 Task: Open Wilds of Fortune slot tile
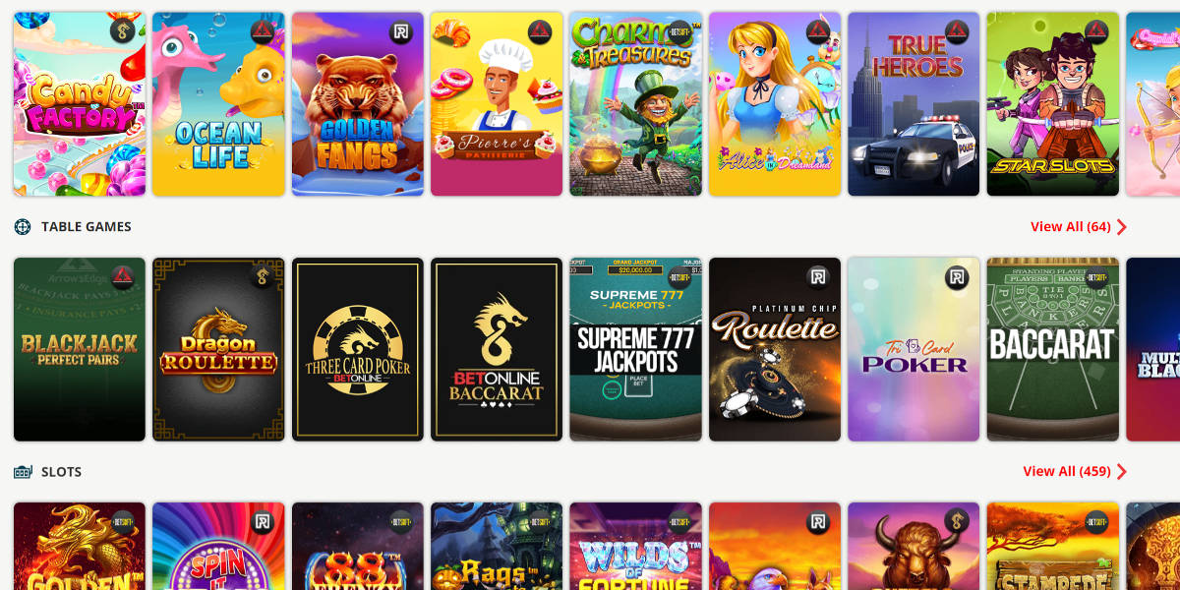tap(635, 547)
